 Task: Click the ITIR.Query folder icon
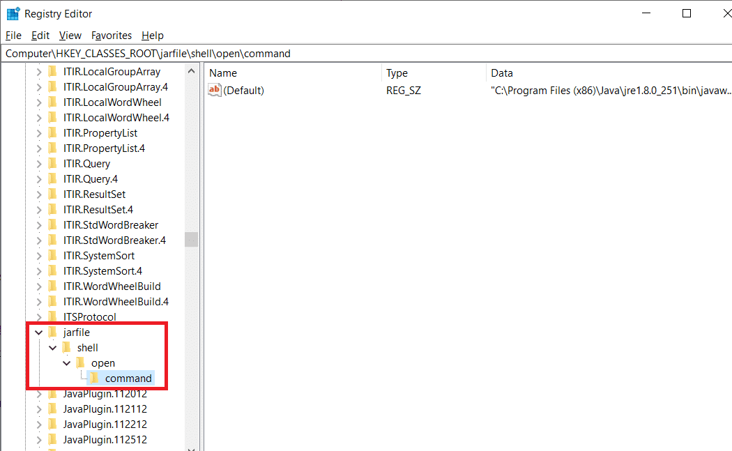click(x=52, y=163)
